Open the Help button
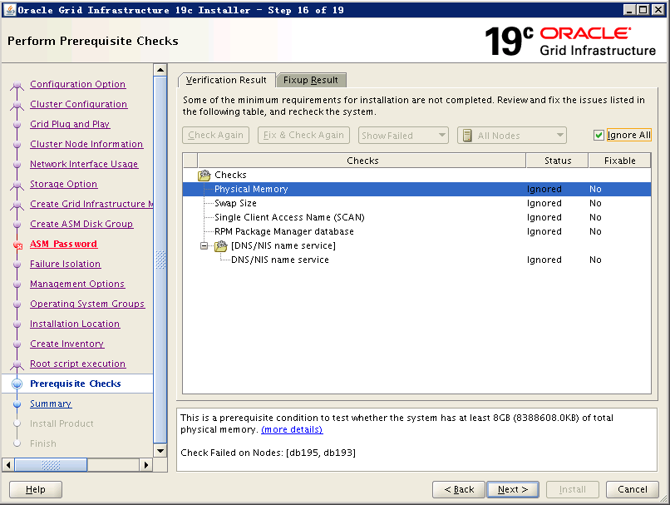Screen dimensions: 670x505 pyautogui.click(x=36, y=489)
